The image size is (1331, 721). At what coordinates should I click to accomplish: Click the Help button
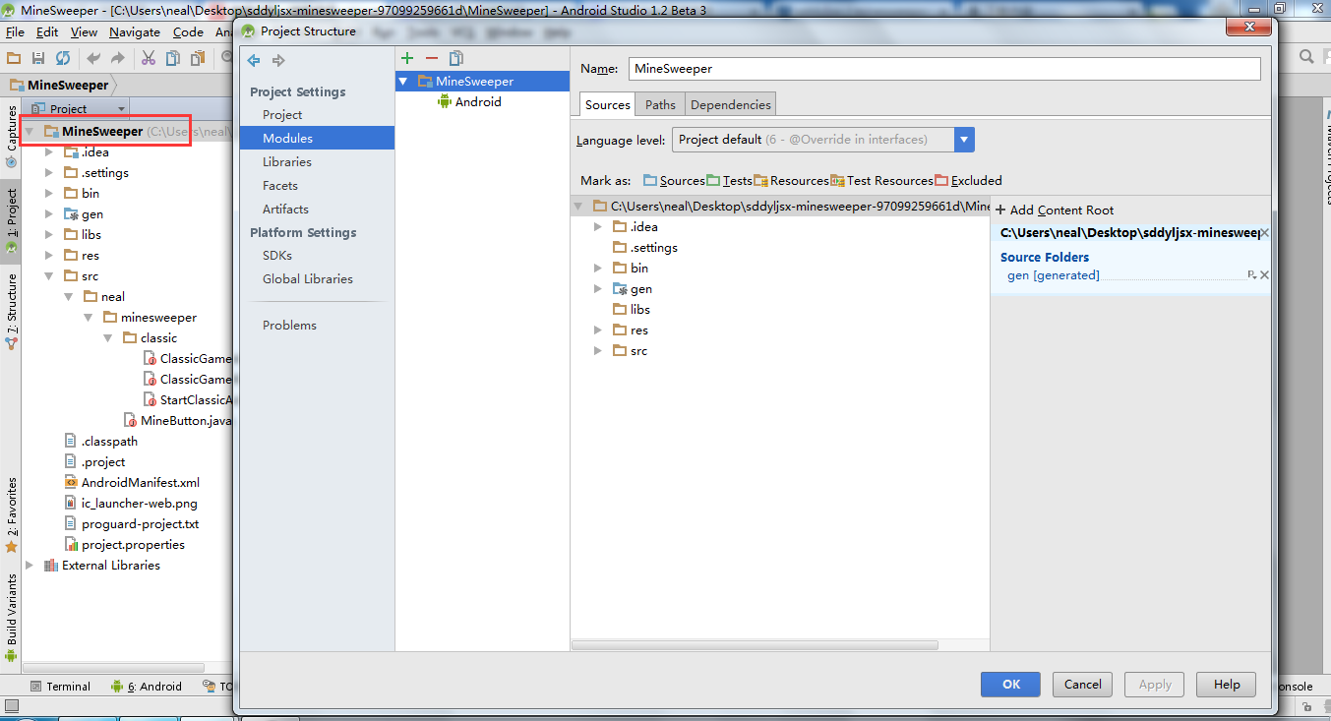tap(1227, 685)
